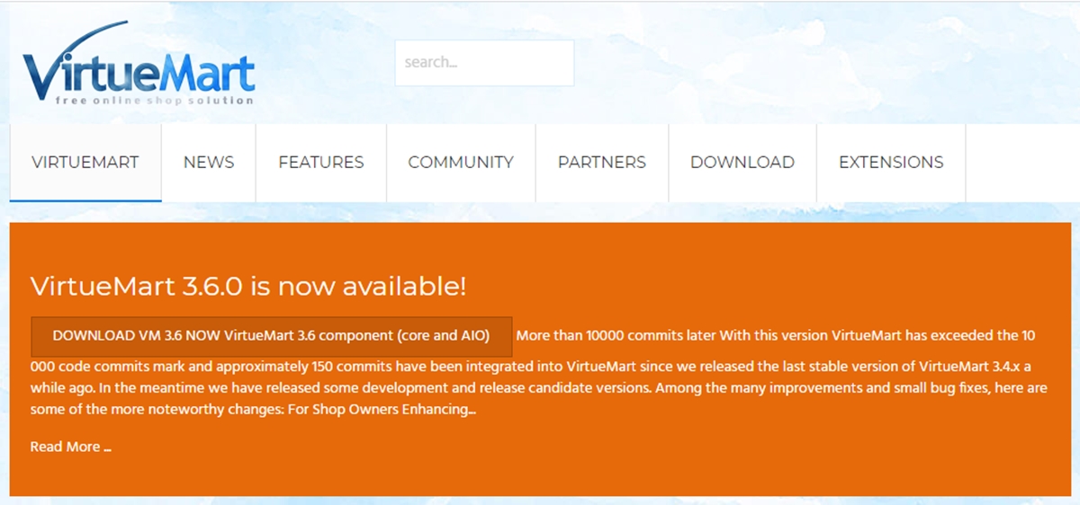Click the 'VirtueMart 3.6.0 is now available!' headline
This screenshot has height=505, width=1080.
pos(248,286)
